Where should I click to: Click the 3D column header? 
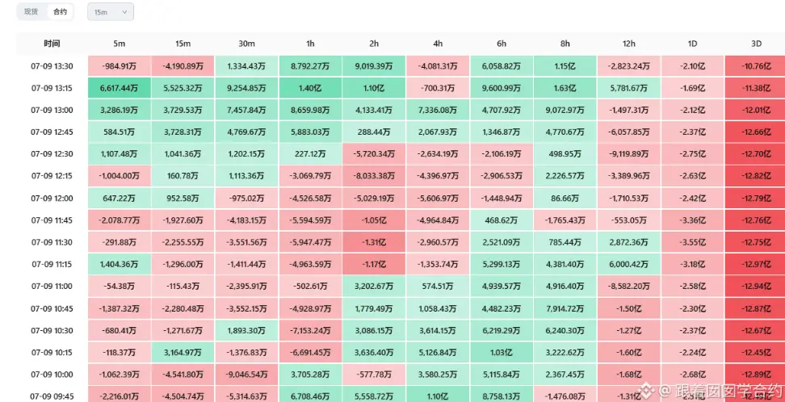point(756,44)
